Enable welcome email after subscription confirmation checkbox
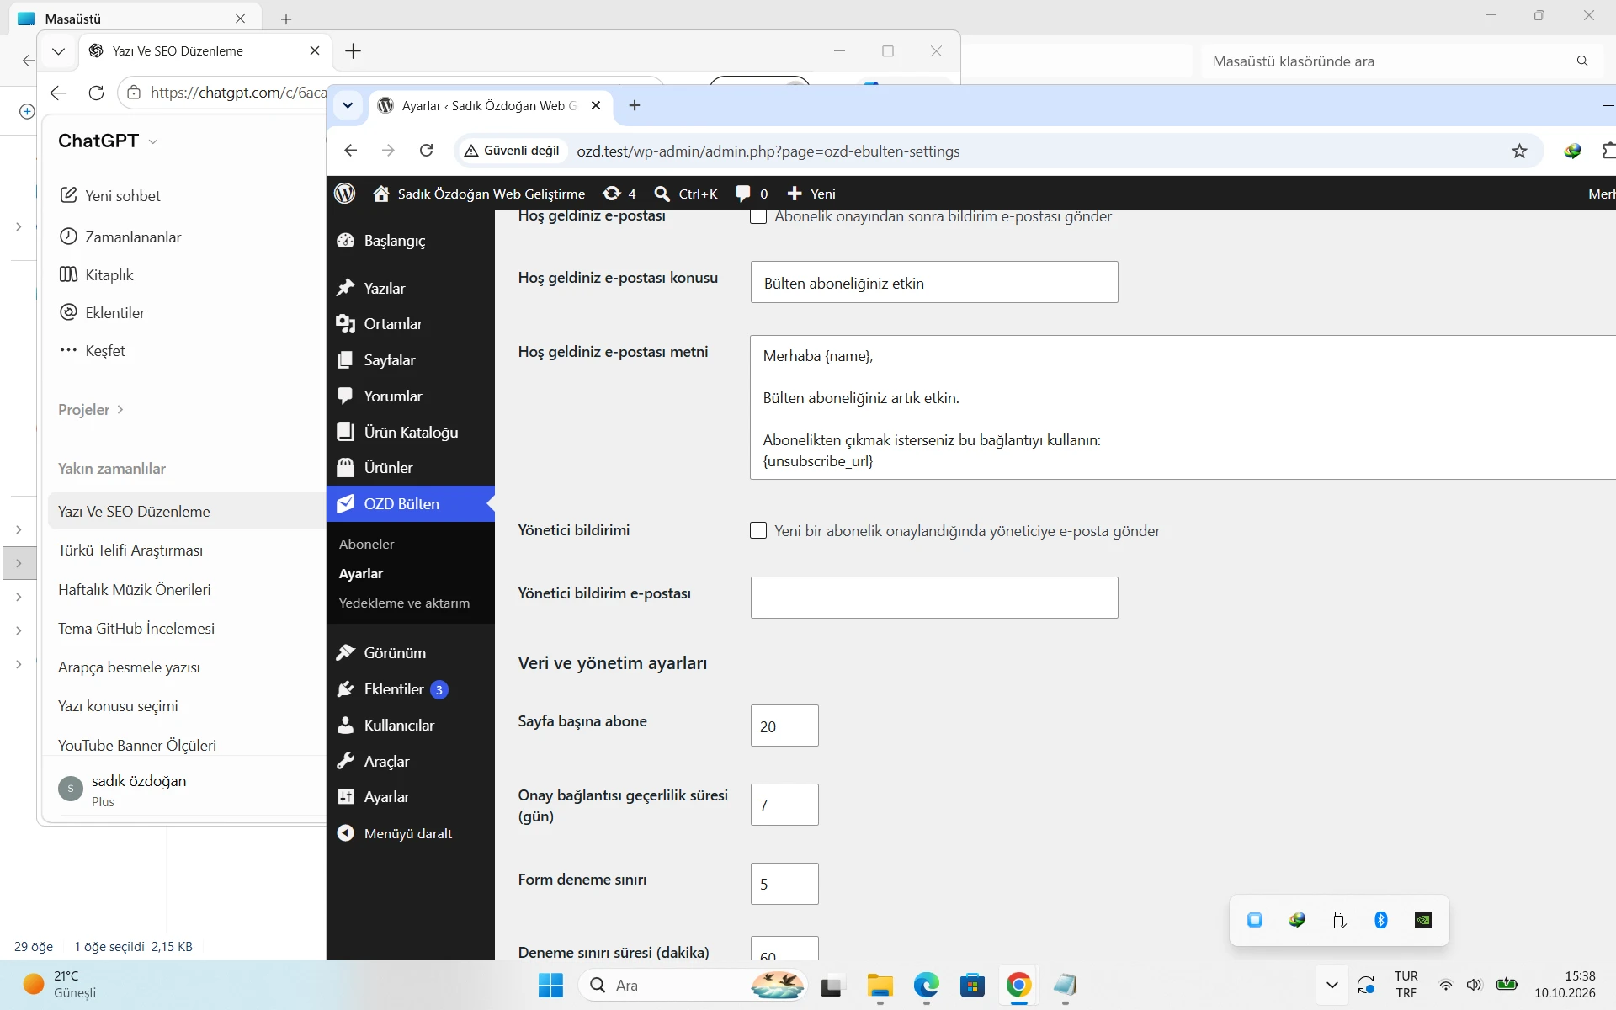 (x=758, y=216)
